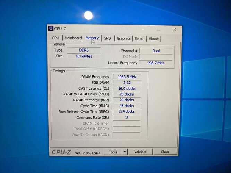Click the Cycle Time (tRAS) label
Viewport: 231px width, 173px height.
point(95,106)
